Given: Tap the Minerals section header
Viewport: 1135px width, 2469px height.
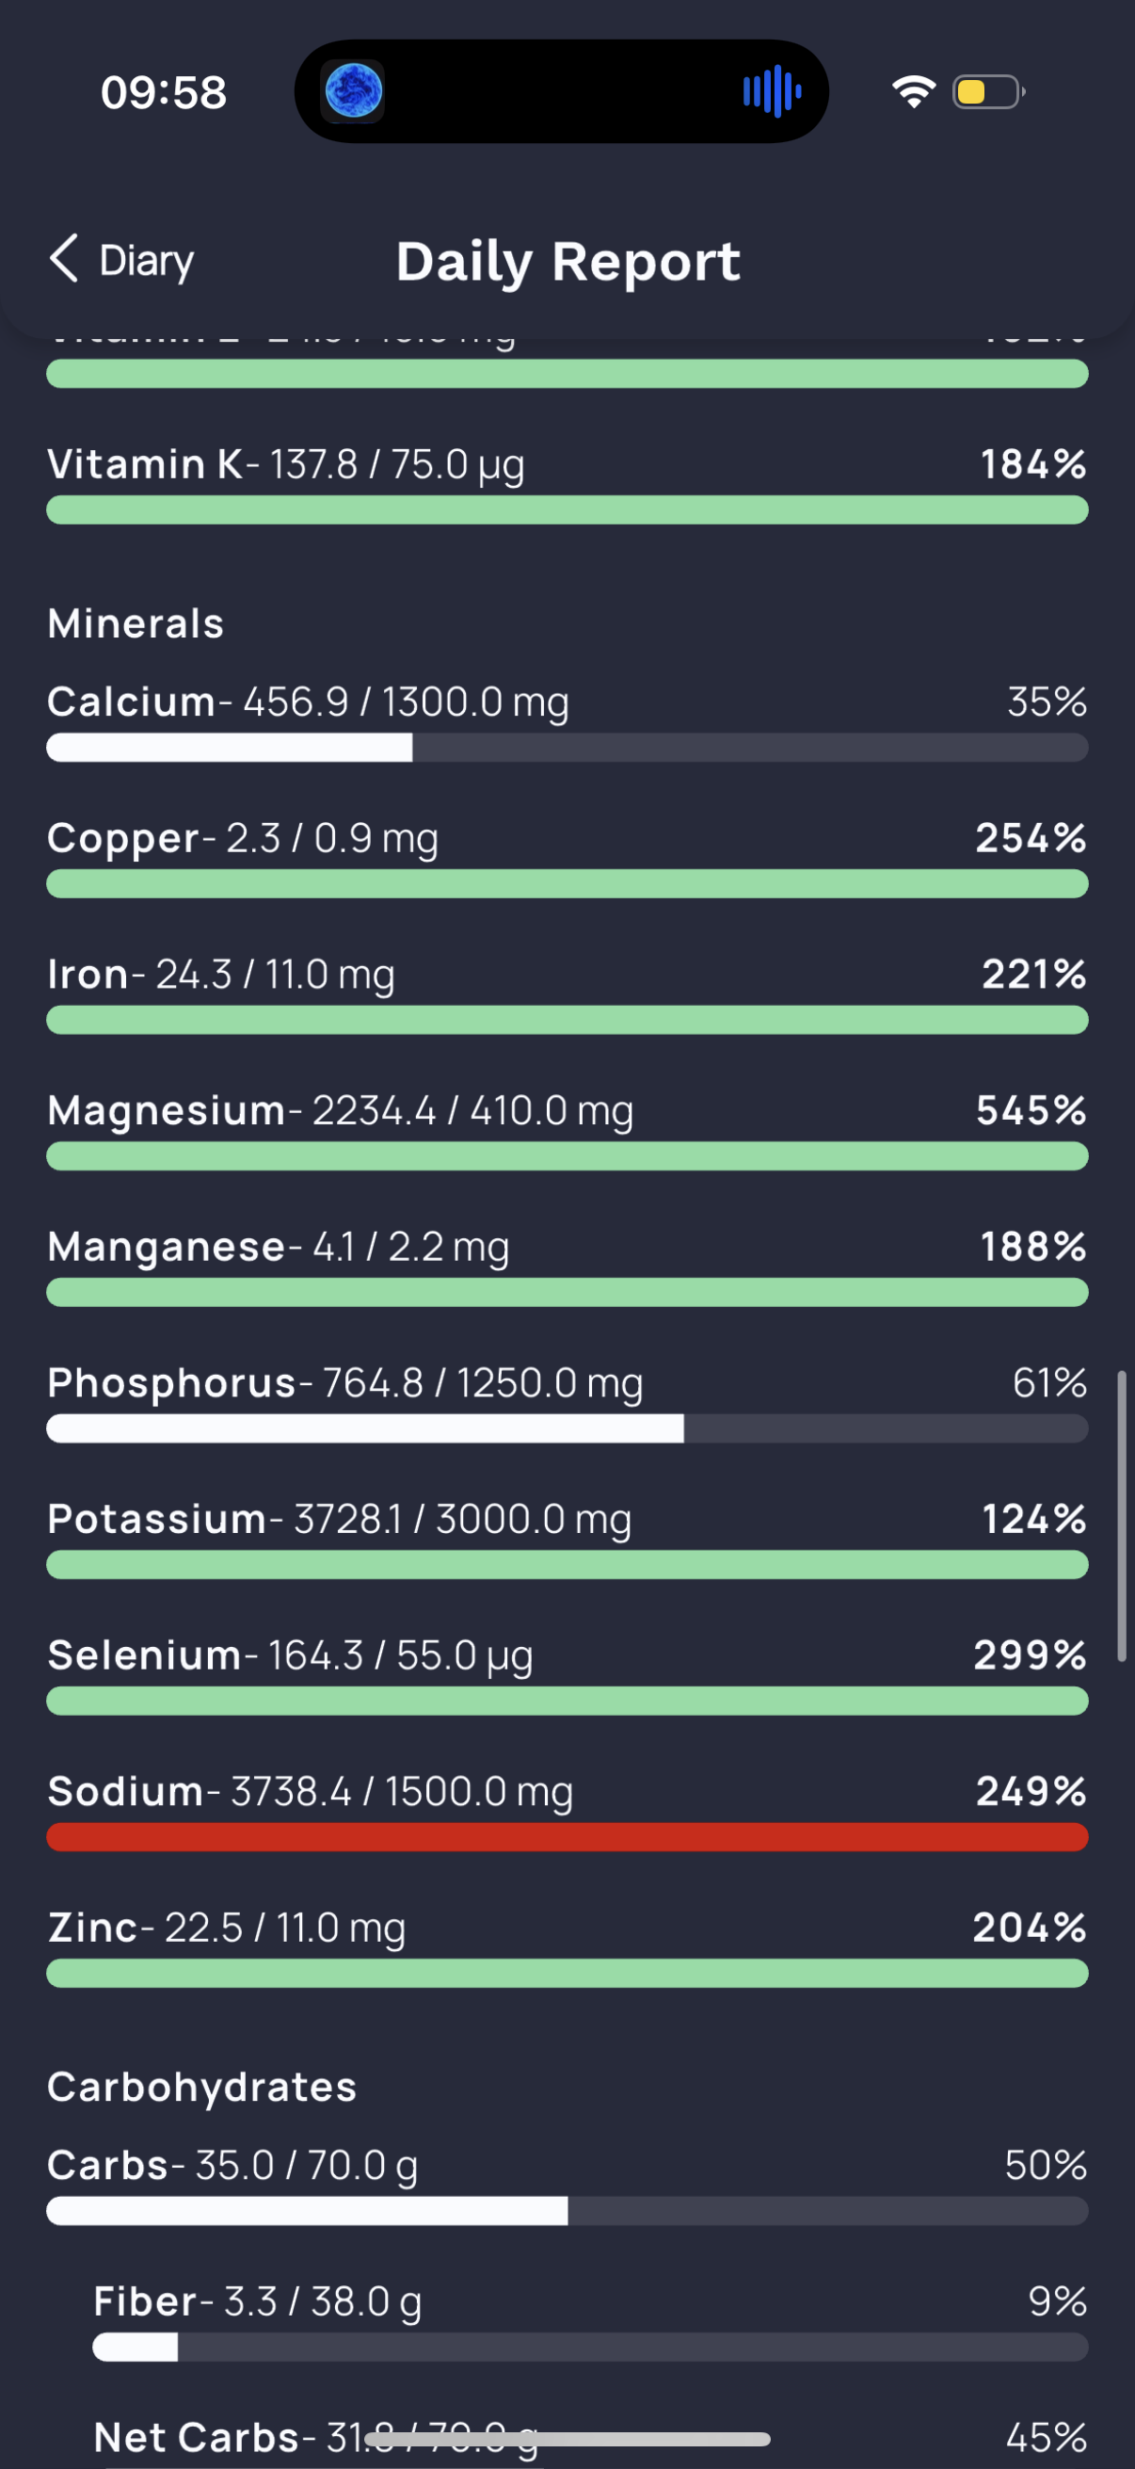Looking at the screenshot, I should (136, 624).
